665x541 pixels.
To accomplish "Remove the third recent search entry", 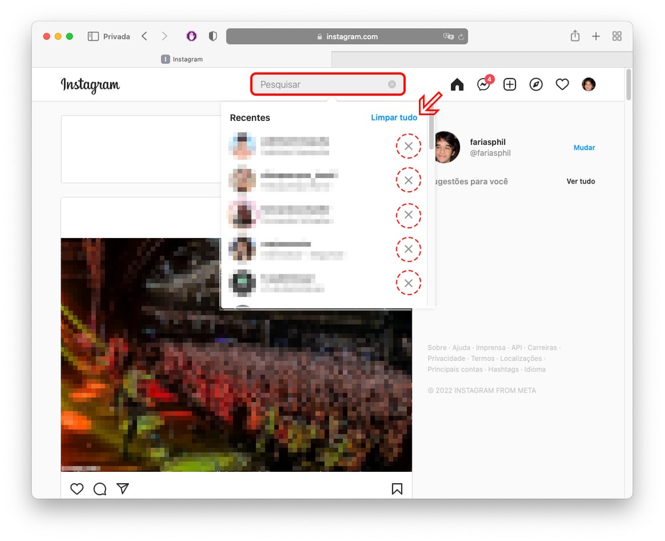I will click(408, 215).
